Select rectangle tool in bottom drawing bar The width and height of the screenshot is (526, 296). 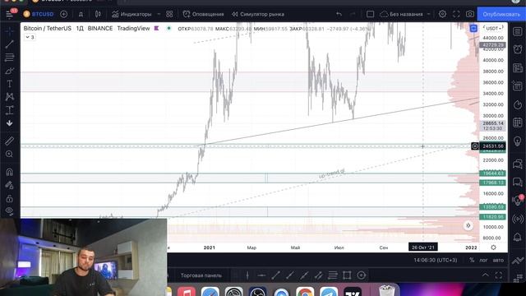tap(347, 275)
